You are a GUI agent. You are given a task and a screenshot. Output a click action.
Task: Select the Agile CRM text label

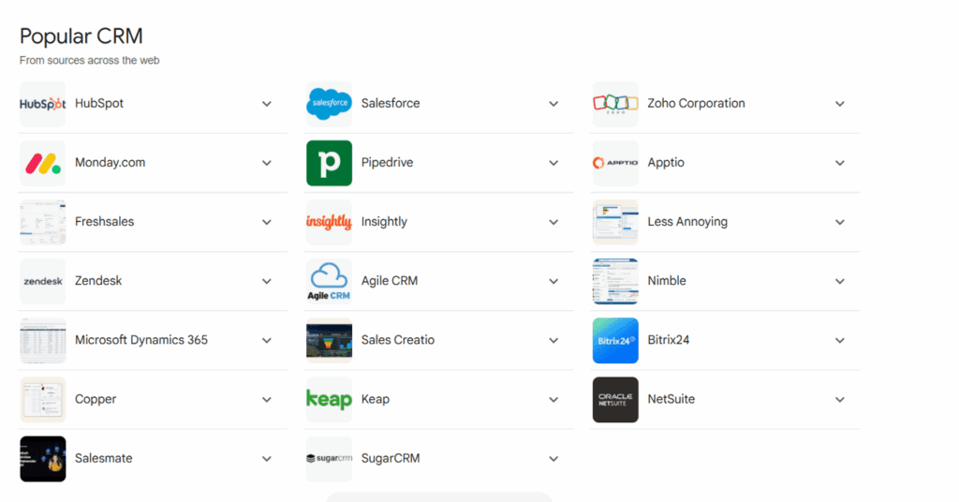point(389,281)
